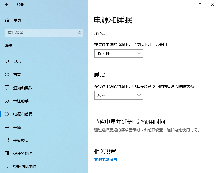Open 专注助手 via its moon icon

point(7,101)
